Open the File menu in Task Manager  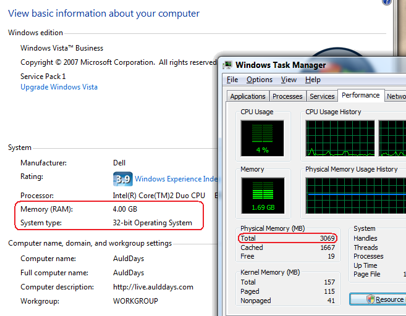(232, 80)
